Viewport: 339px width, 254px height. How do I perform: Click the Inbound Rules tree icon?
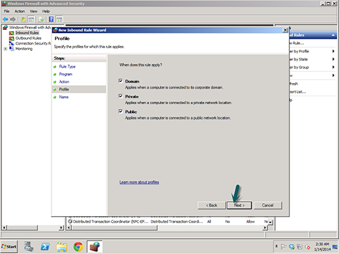tap(12, 33)
